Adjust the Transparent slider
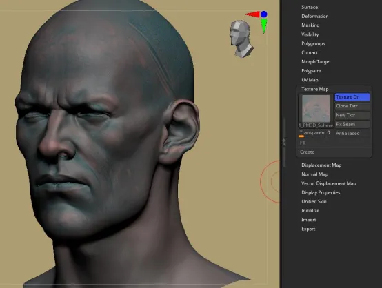 click(x=315, y=133)
